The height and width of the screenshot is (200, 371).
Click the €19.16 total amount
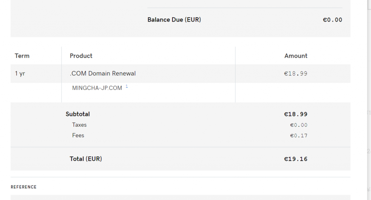[296, 159]
